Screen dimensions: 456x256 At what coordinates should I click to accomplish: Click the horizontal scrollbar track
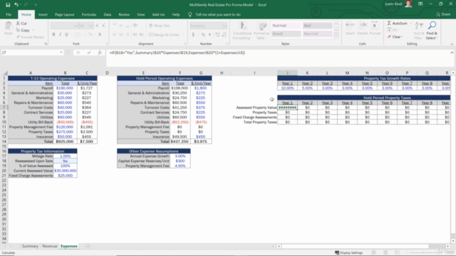pos(363,246)
